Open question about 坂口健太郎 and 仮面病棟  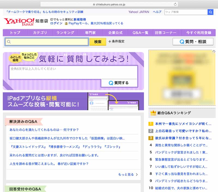[x=67, y=138]
